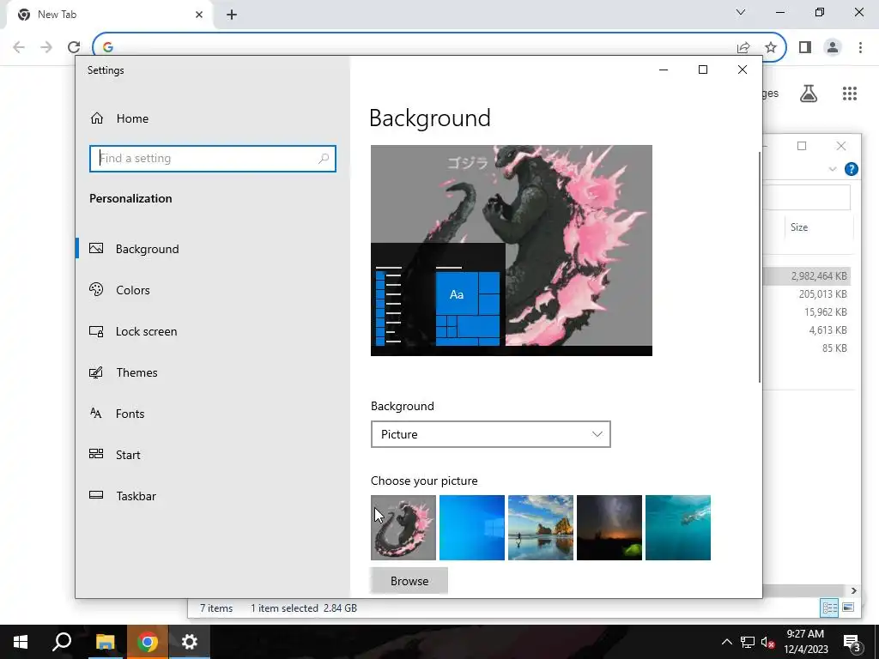
Task: Open the taskbar clock and date
Action: [805, 642]
